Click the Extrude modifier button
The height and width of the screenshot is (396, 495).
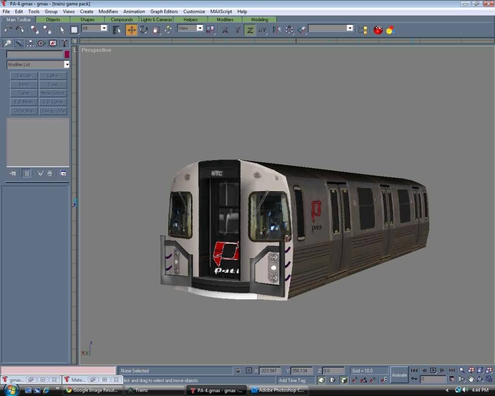pyautogui.click(x=24, y=76)
